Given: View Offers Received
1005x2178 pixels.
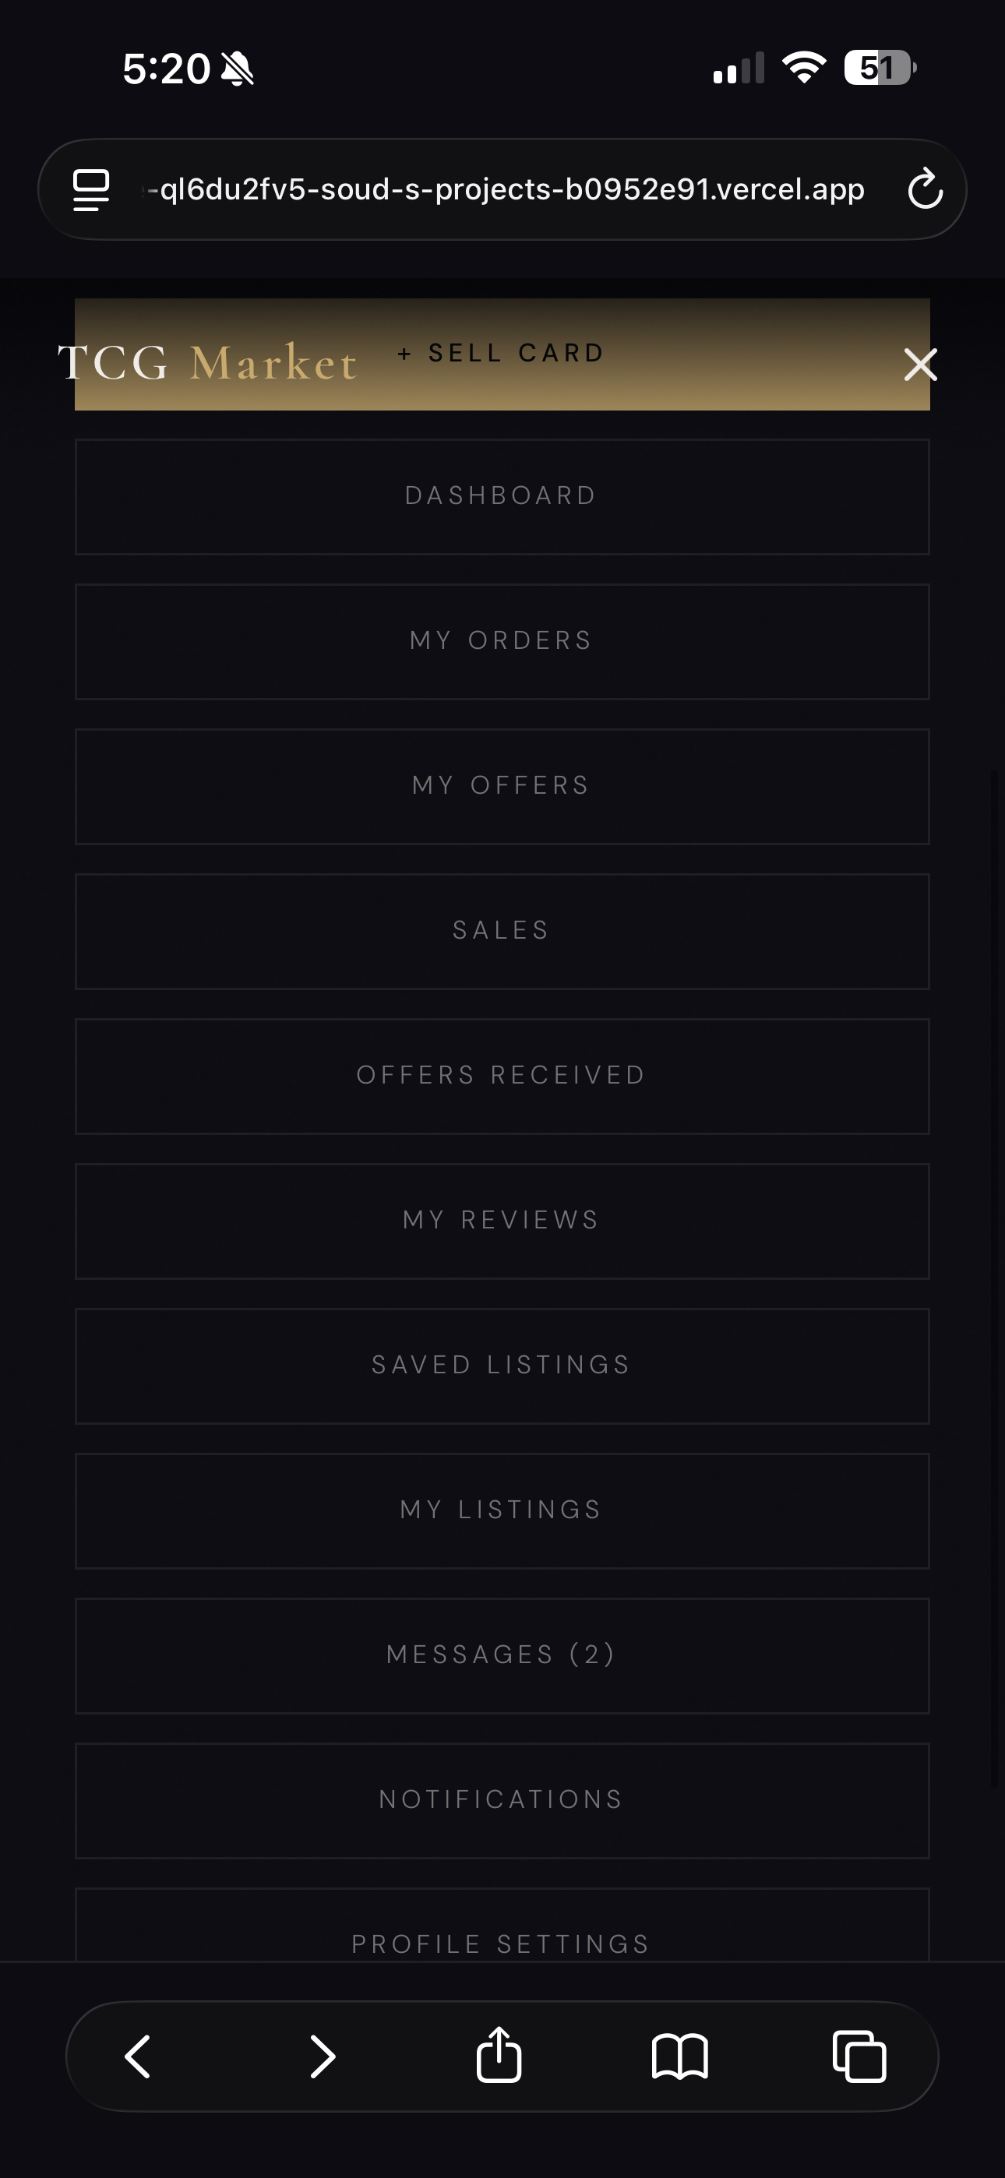Looking at the screenshot, I should click(x=502, y=1076).
